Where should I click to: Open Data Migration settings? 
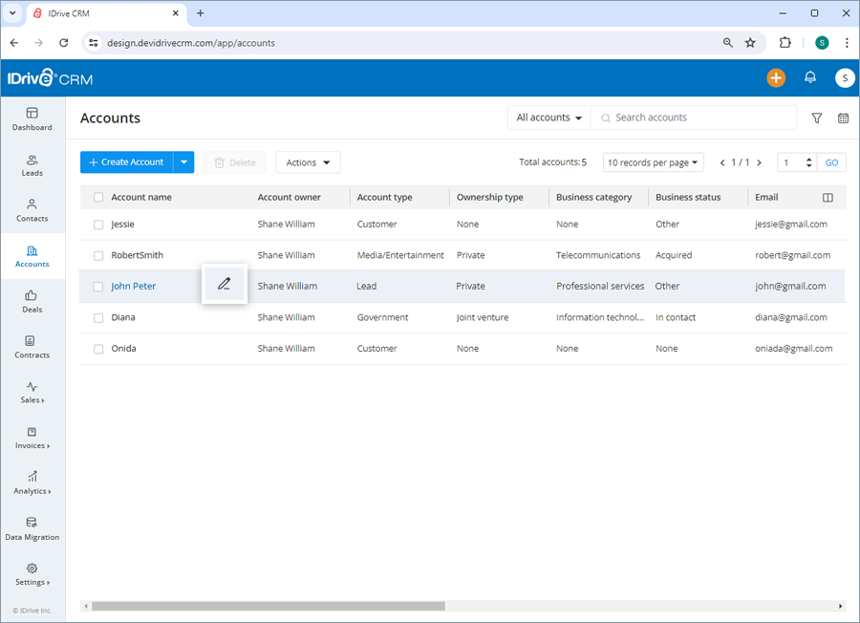point(32,527)
